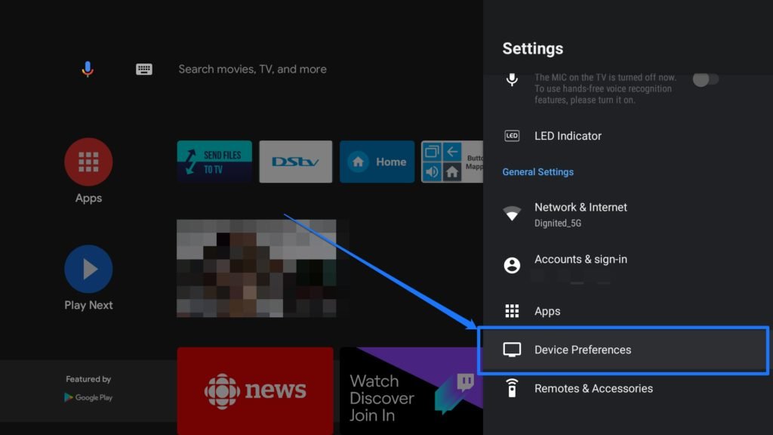Viewport: 773px width, 435px height.
Task: Open Remotes & Accessories settings
Action: tap(593, 388)
